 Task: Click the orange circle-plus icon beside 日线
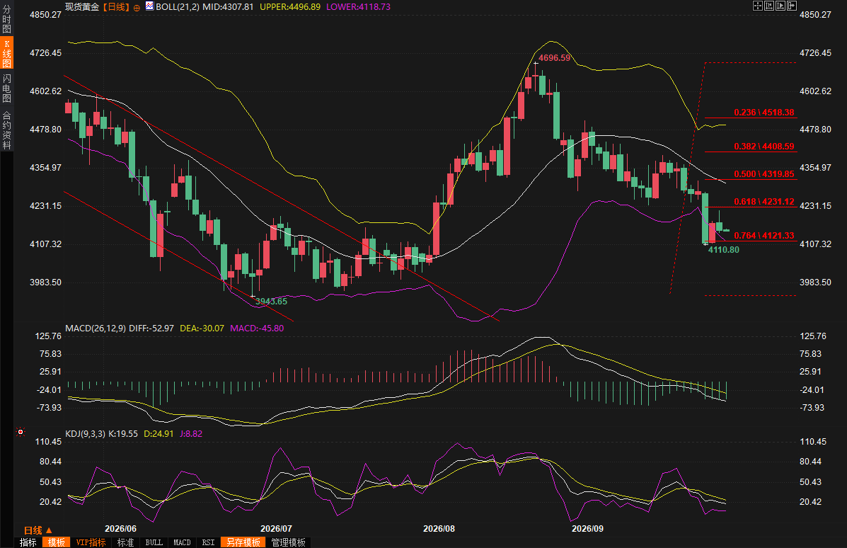pyautogui.click(x=137, y=8)
